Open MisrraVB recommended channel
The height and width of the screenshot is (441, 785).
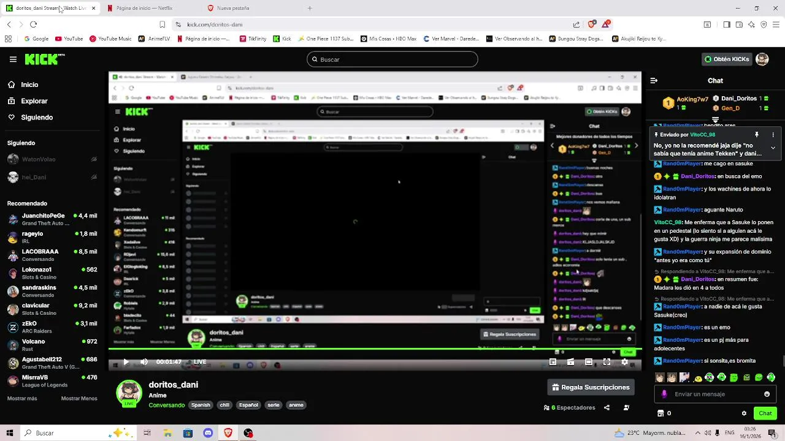pyautogui.click(x=52, y=380)
